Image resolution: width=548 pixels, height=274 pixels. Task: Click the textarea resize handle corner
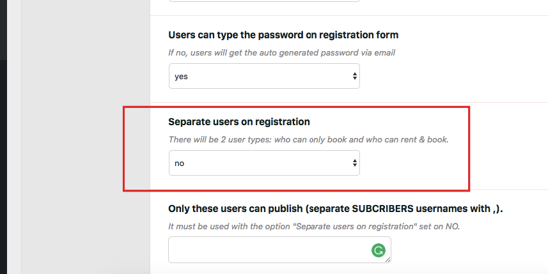[x=388, y=259]
